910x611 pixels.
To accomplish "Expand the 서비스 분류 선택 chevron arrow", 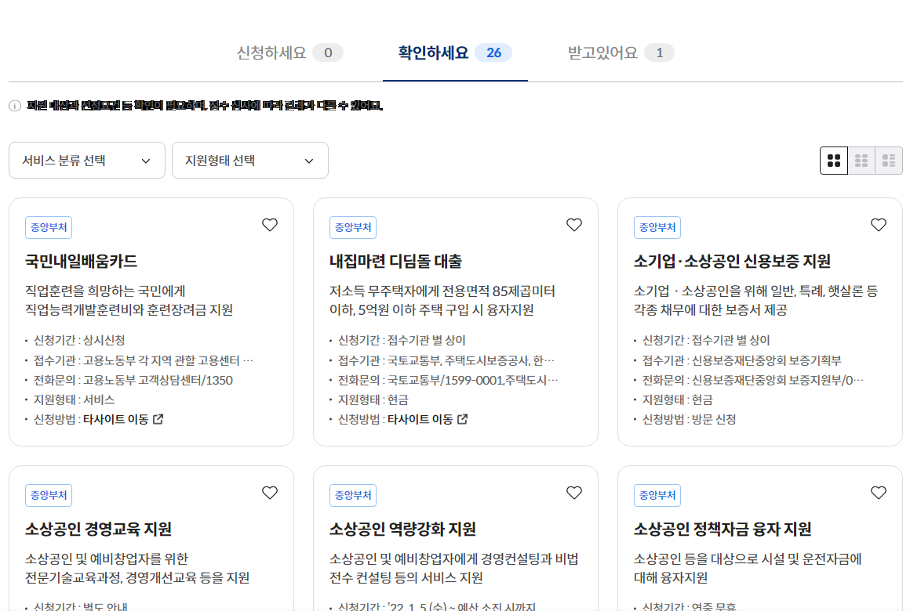I will [145, 160].
